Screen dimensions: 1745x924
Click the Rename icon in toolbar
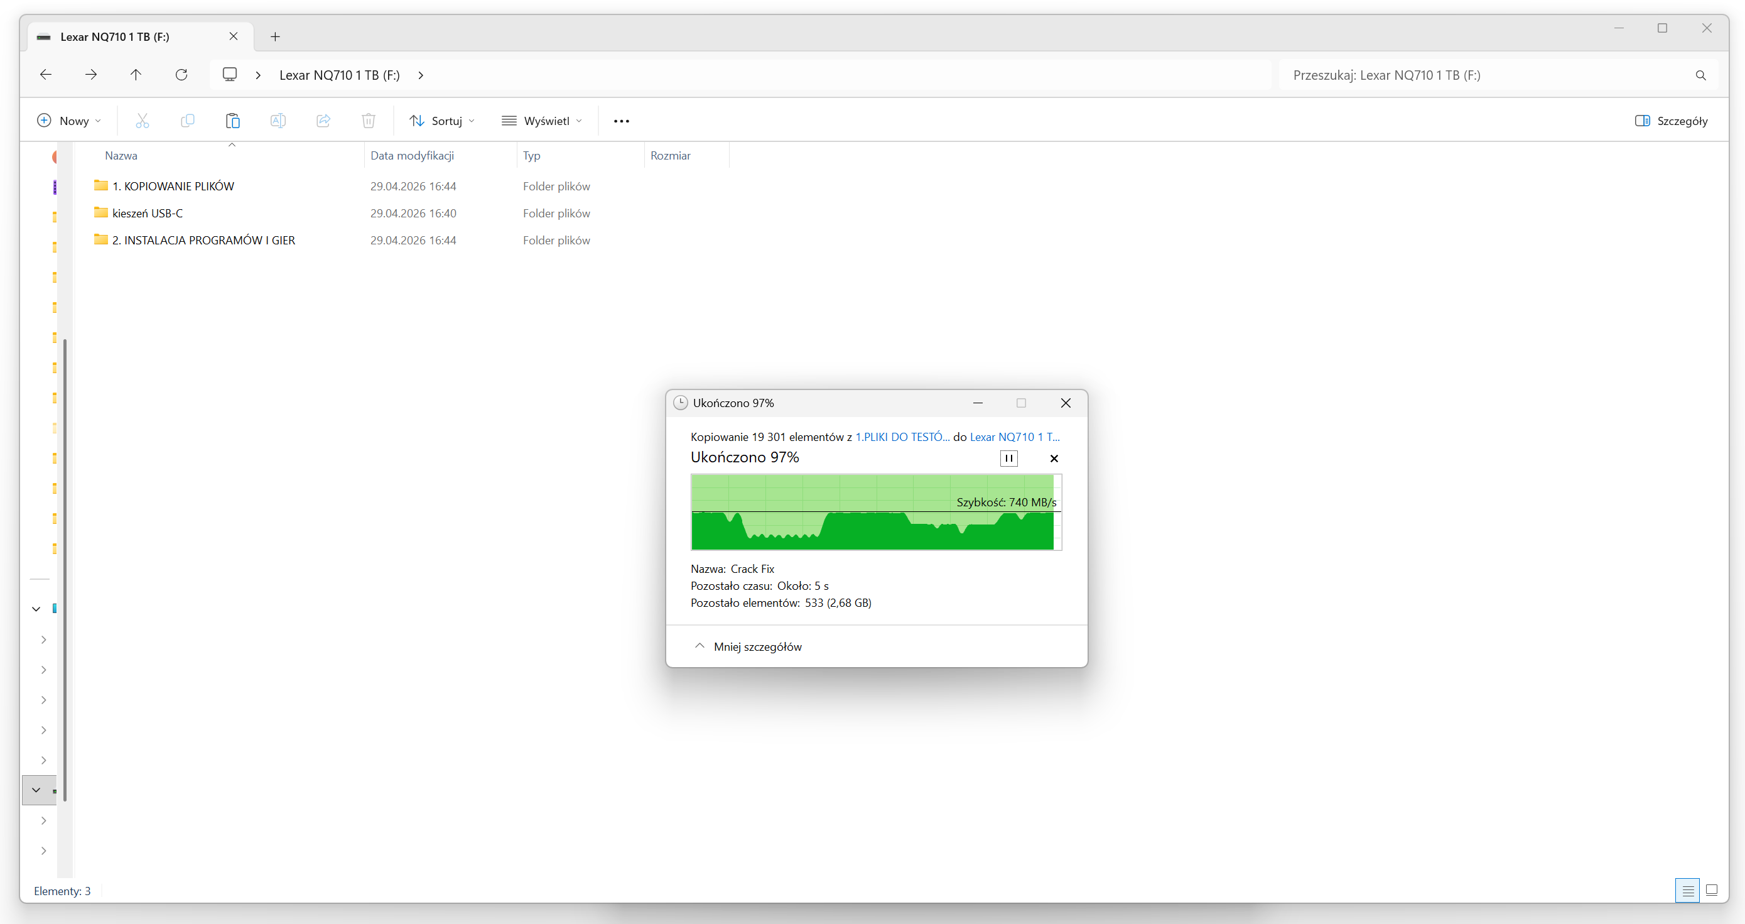(x=278, y=121)
